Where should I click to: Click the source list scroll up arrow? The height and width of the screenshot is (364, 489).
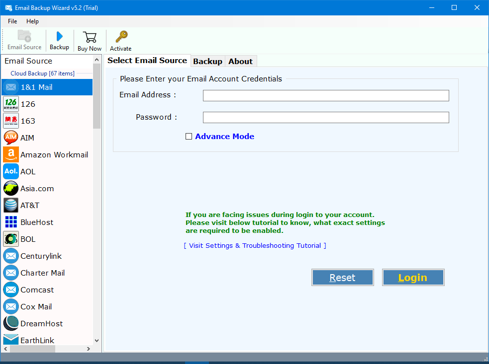(97, 60)
